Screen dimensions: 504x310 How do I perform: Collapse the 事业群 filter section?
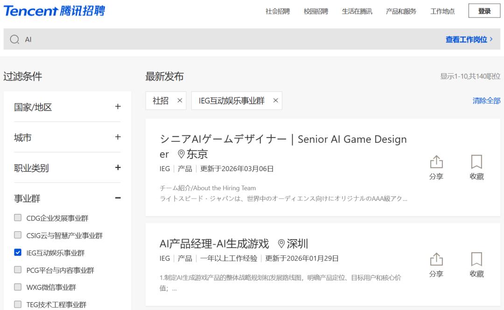[118, 198]
